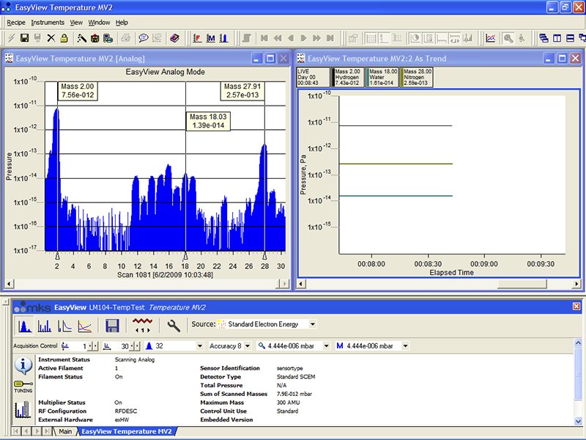Open the Tuning panel icon
This screenshot has height=440, width=586.
[22, 386]
